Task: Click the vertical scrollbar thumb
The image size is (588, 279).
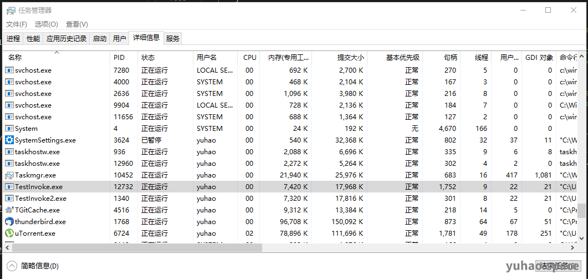Action: [x=581, y=210]
